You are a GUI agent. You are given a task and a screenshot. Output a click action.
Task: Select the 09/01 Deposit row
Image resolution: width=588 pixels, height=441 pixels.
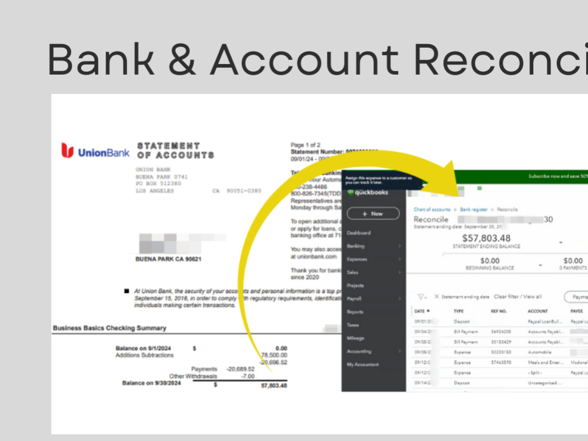tap(499, 322)
